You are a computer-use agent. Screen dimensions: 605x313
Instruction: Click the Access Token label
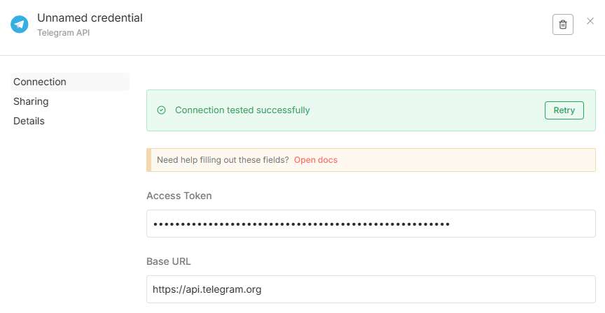pos(179,196)
